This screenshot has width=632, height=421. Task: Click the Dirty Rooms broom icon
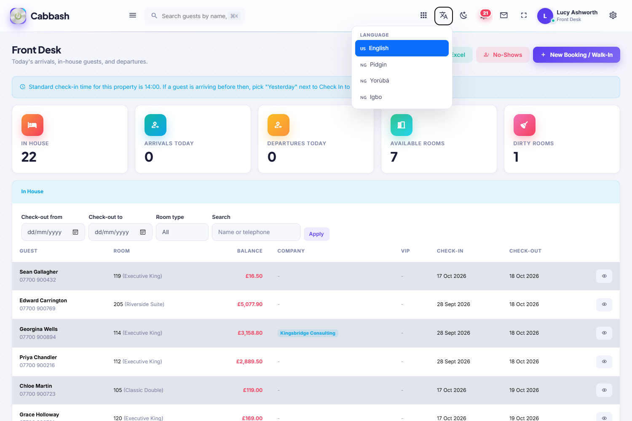[x=525, y=125]
